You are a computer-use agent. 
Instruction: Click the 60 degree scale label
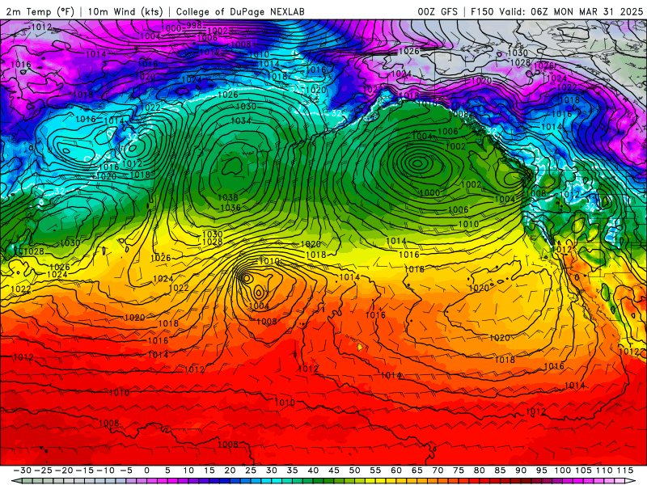(396, 470)
